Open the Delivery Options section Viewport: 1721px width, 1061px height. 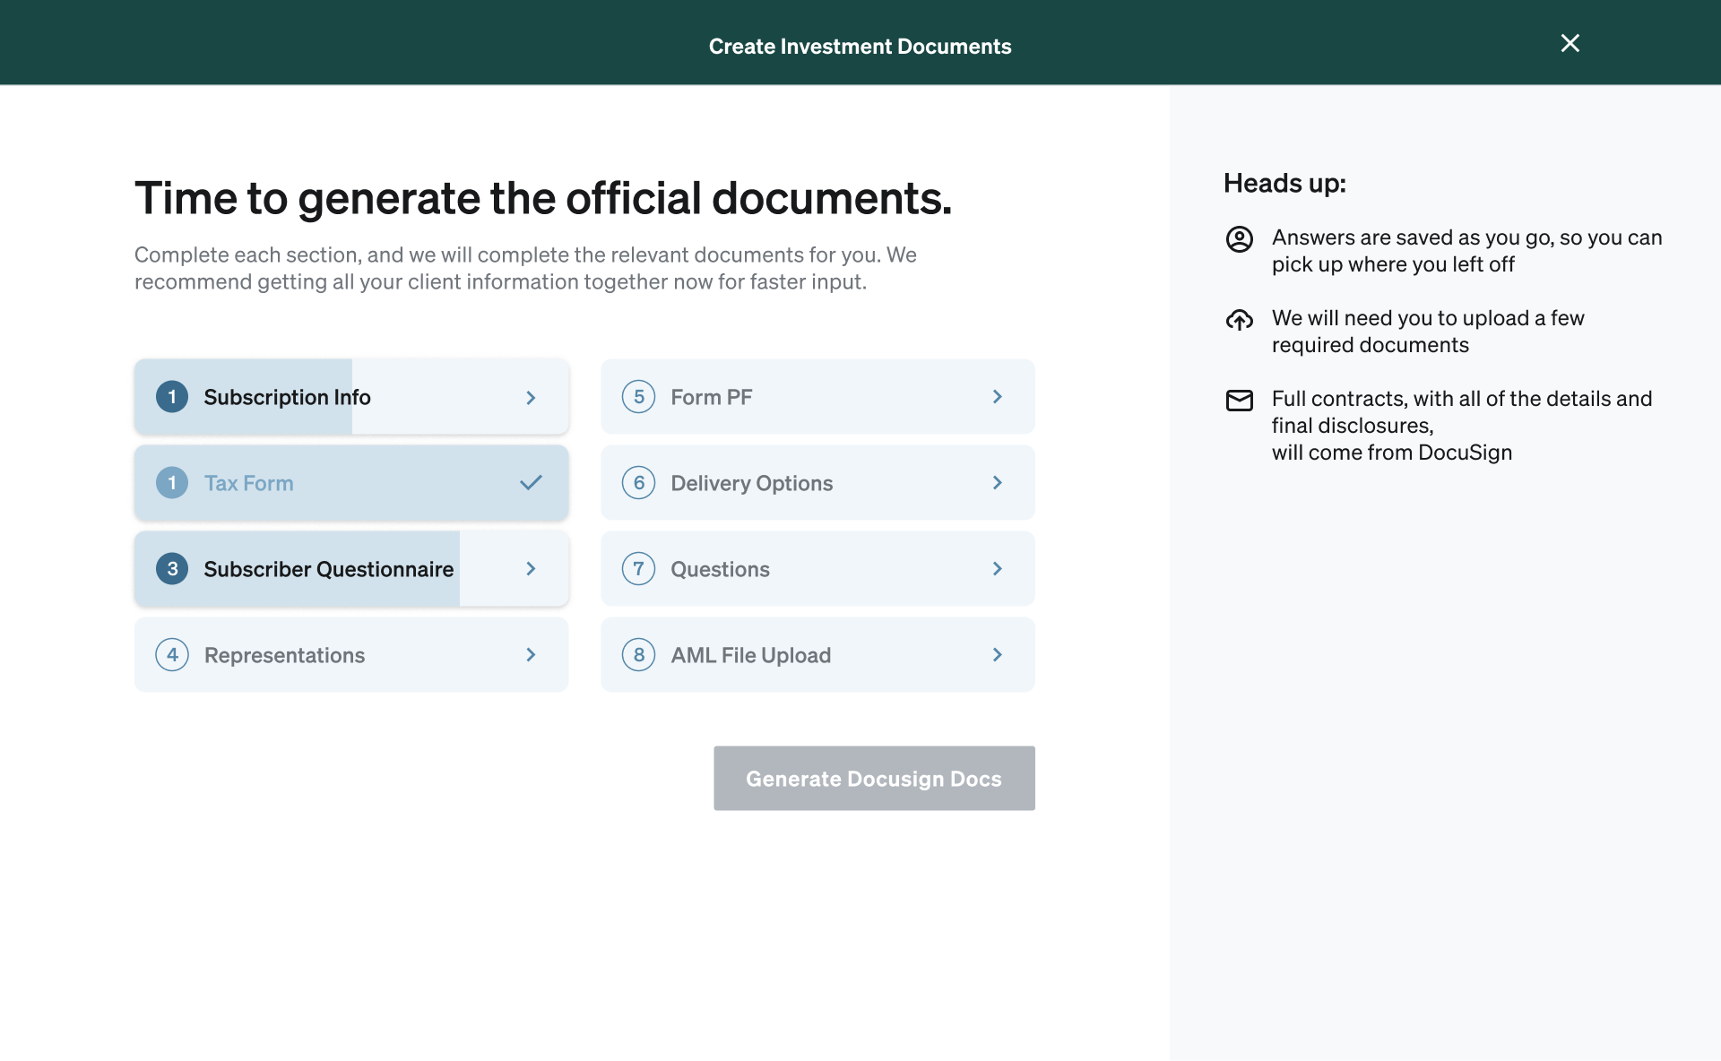[x=817, y=483]
